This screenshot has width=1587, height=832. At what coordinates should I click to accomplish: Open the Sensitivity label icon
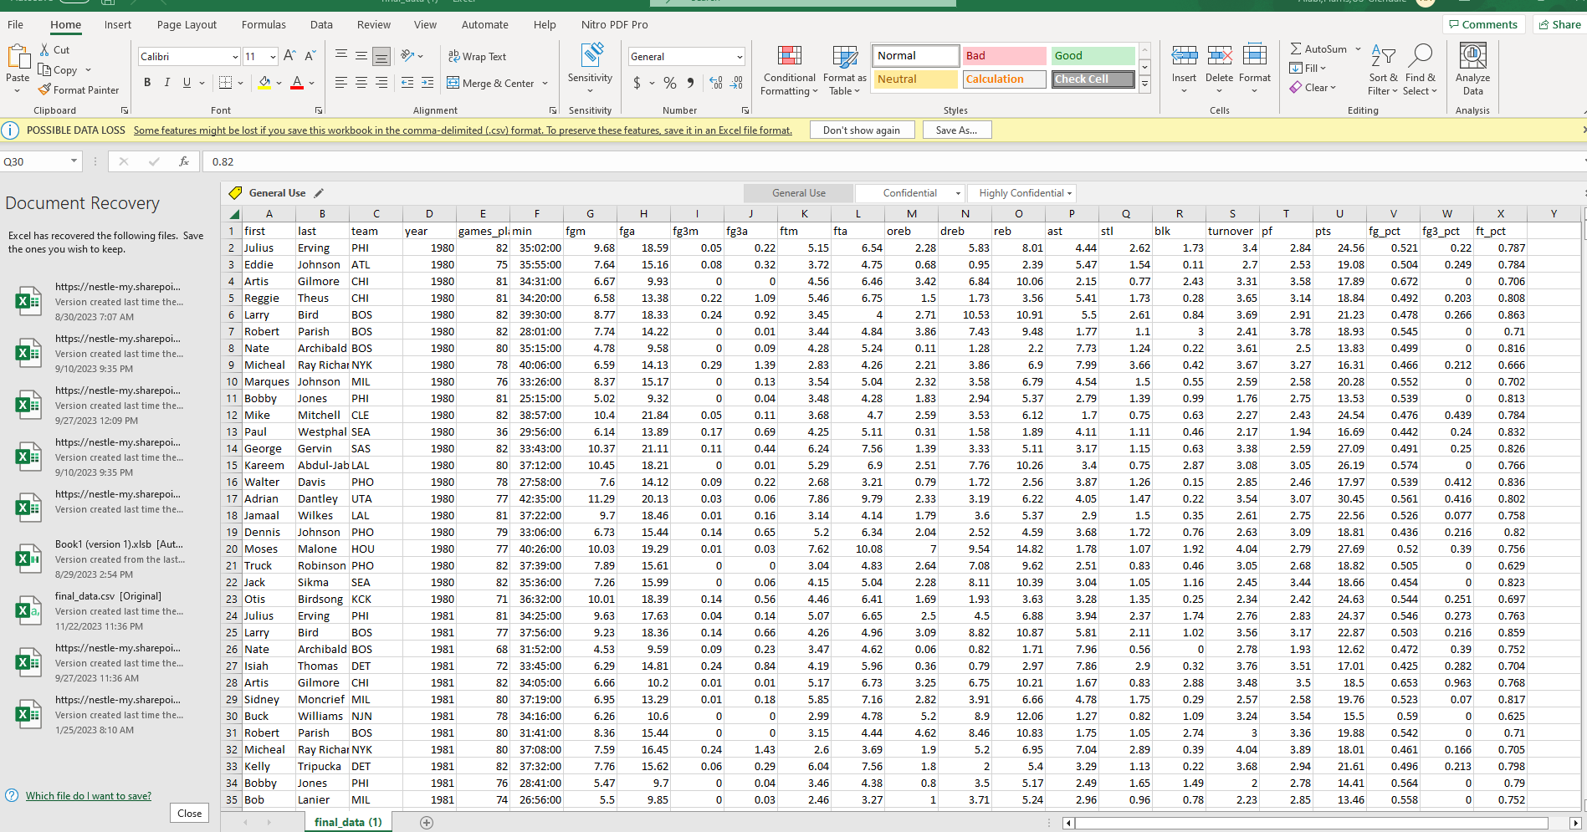pyautogui.click(x=591, y=57)
